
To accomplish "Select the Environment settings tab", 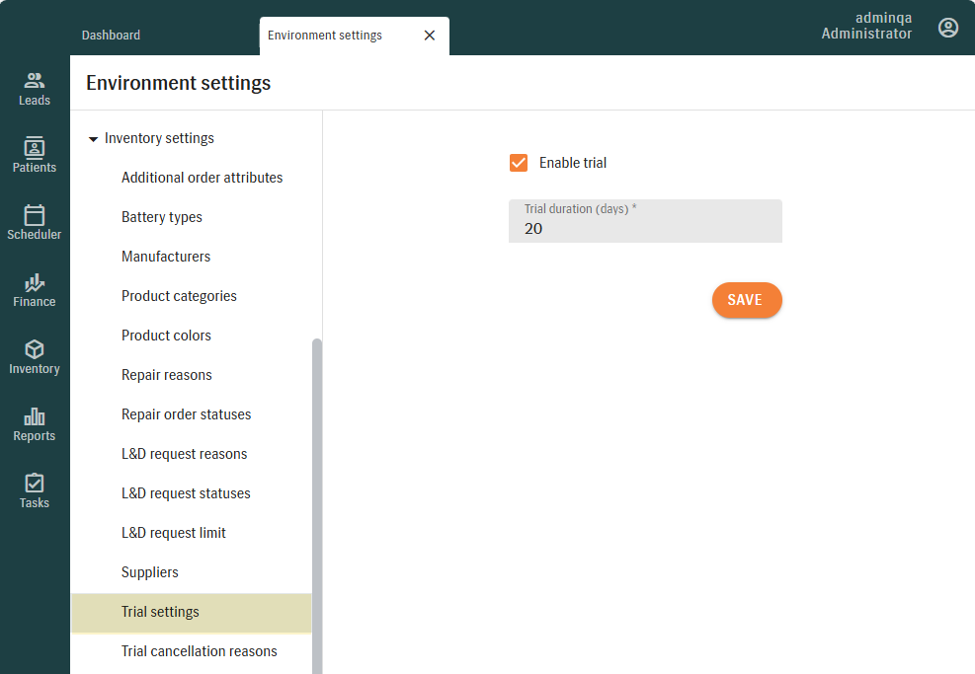I will point(325,36).
